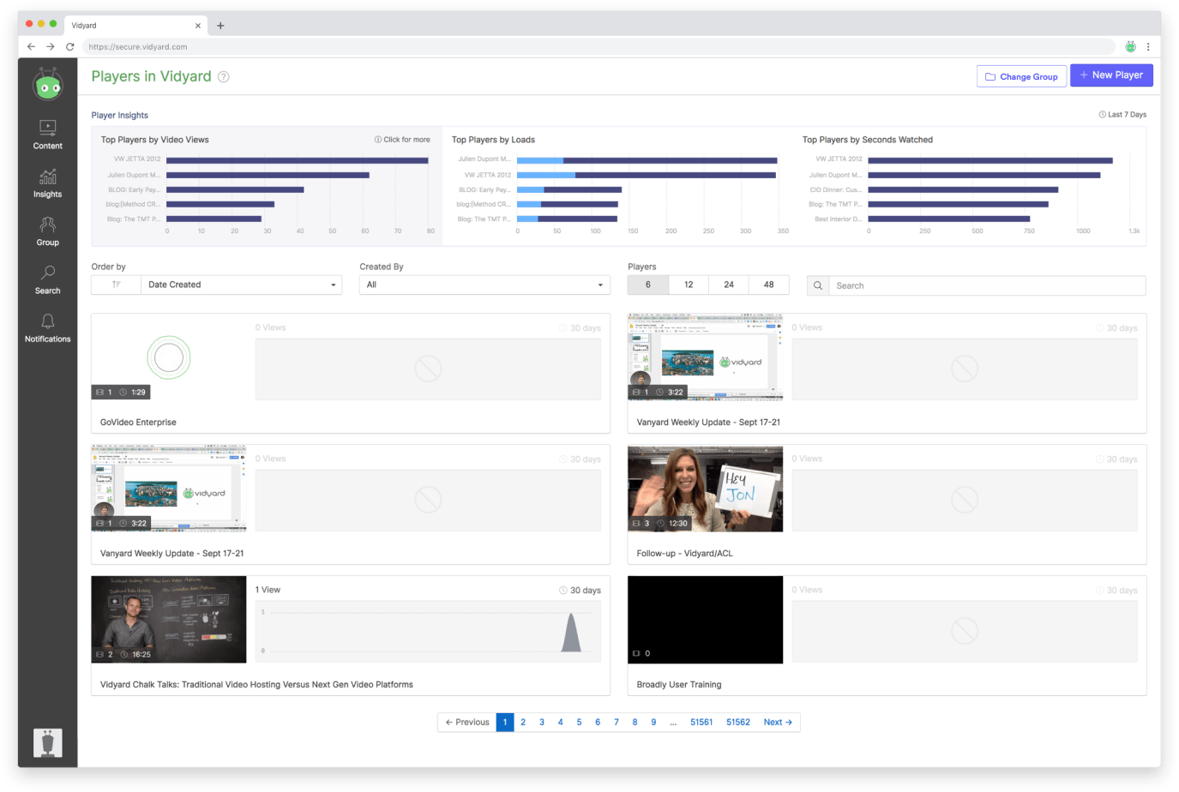The image size is (1179, 792).
Task: Show 12 players per page
Action: (x=689, y=285)
